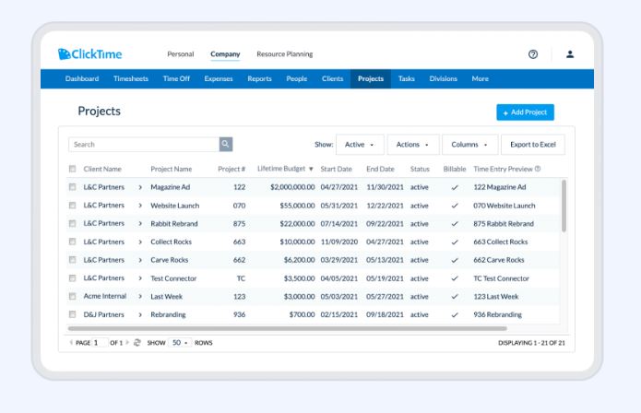Go to the People section
This screenshot has width=641, height=413.
click(x=297, y=78)
